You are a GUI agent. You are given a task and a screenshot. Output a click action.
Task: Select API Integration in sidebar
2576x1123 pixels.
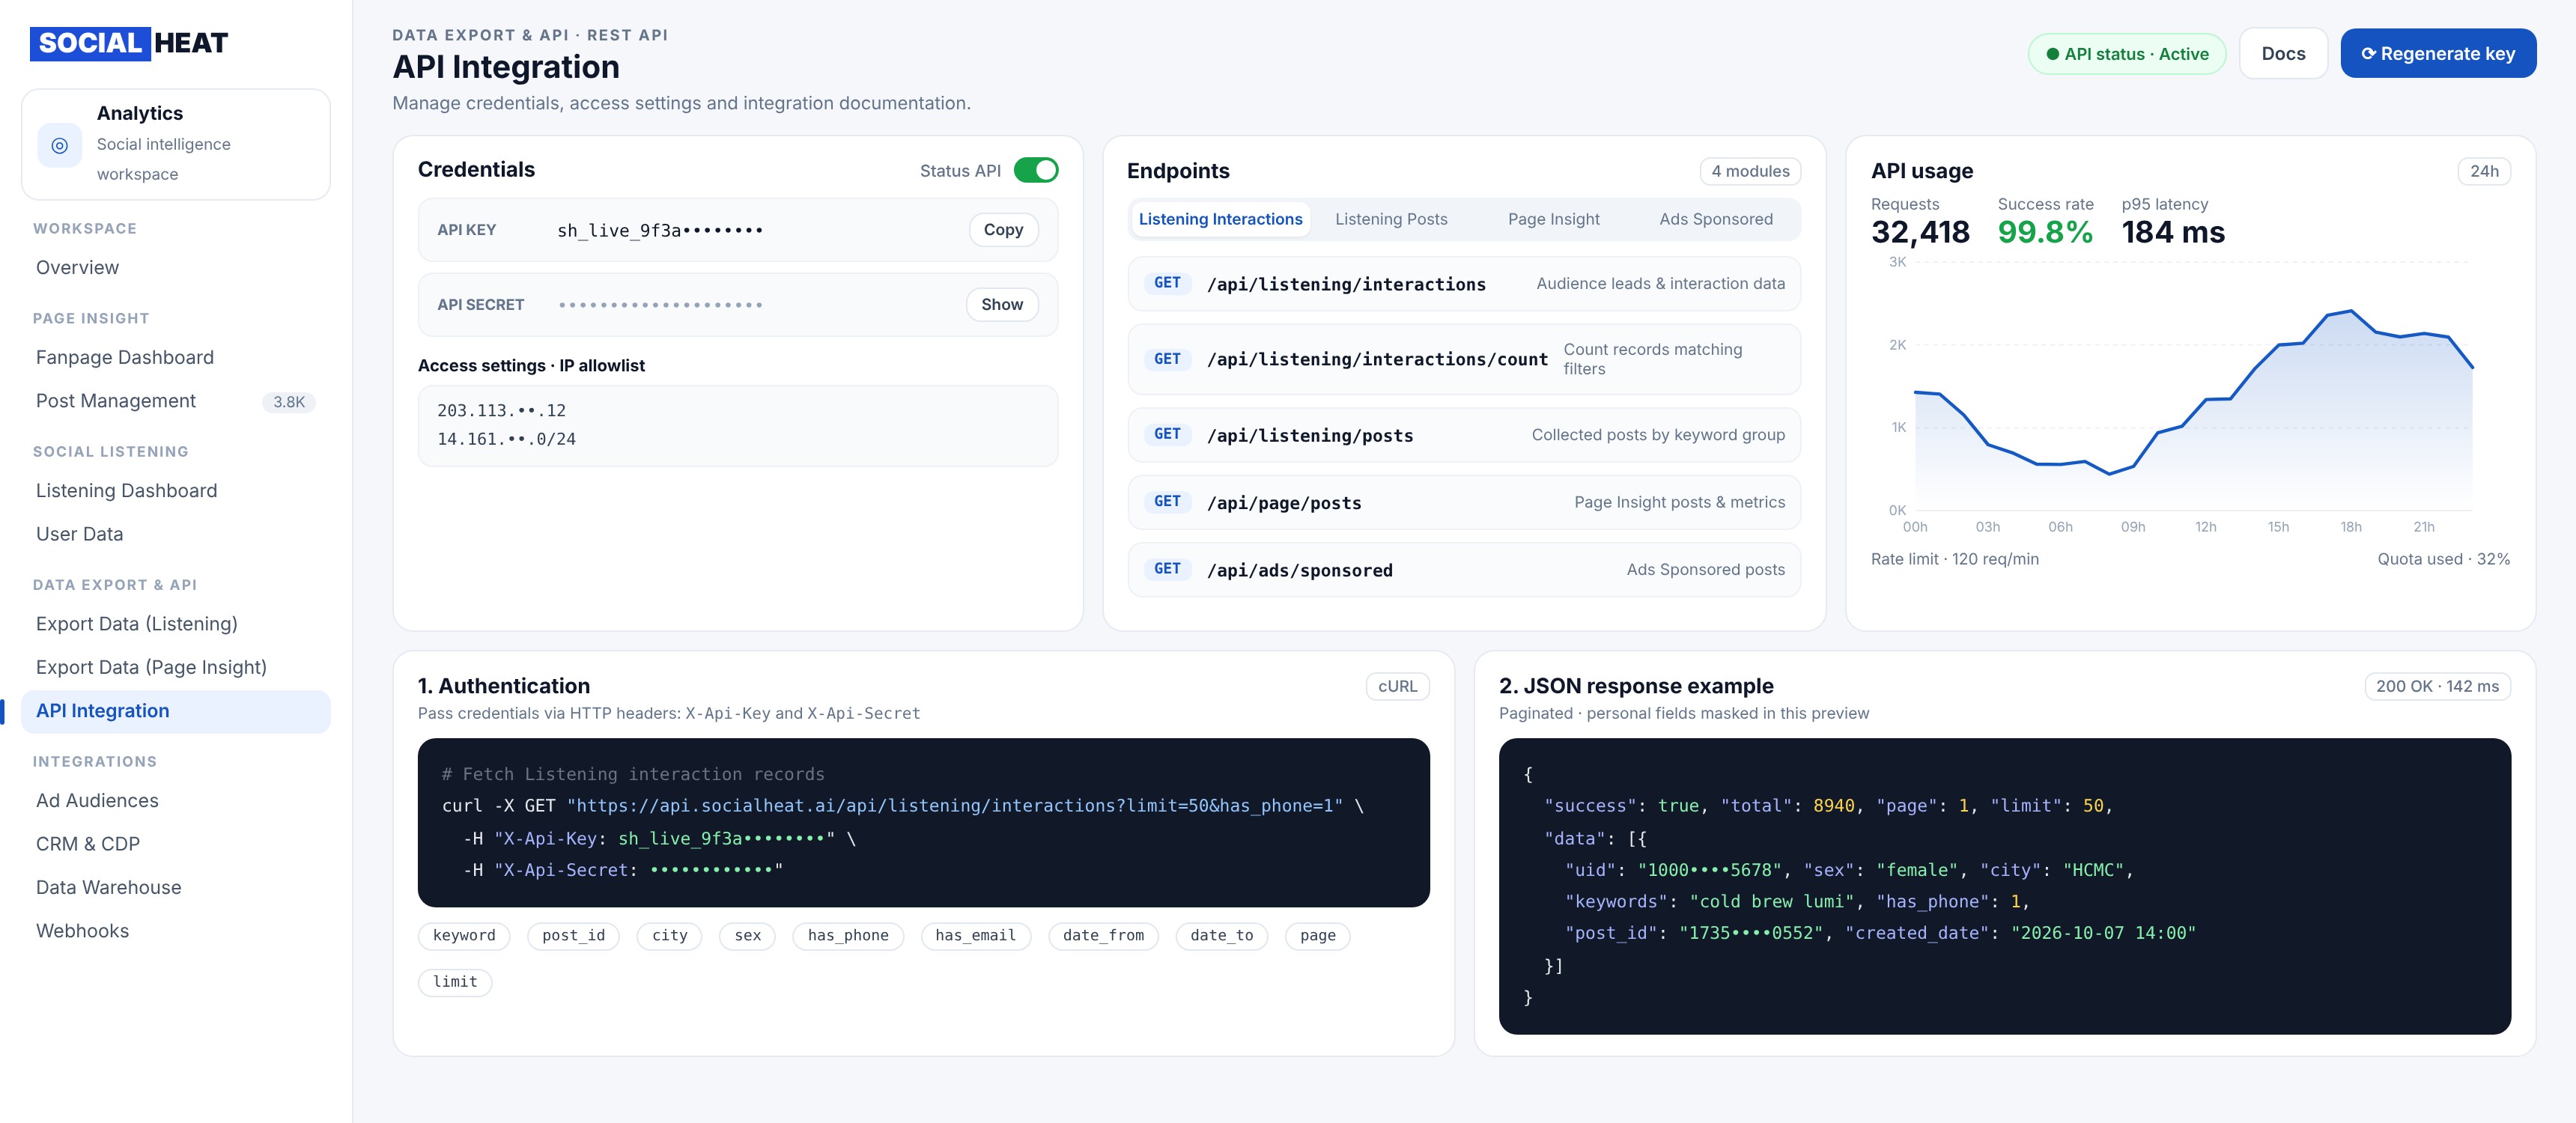[x=176, y=711]
